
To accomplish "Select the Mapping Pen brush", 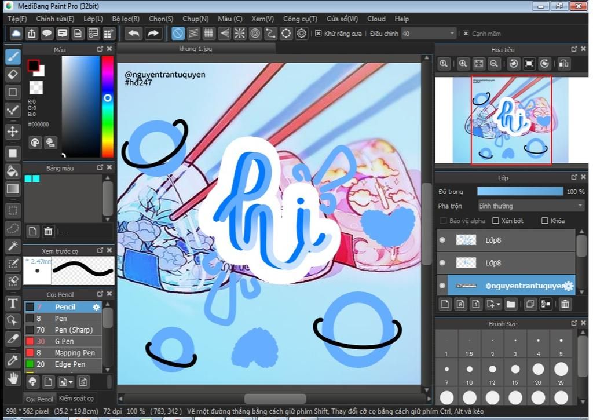I will (x=63, y=353).
